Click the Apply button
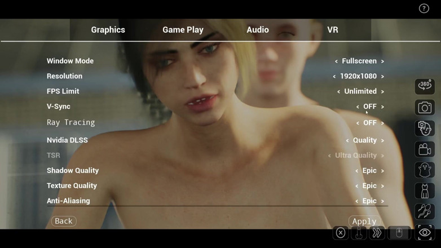Viewport: 441px width, 248px height. (x=364, y=222)
